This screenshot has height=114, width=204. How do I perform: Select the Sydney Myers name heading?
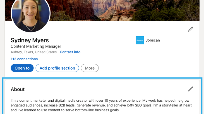[30, 40]
